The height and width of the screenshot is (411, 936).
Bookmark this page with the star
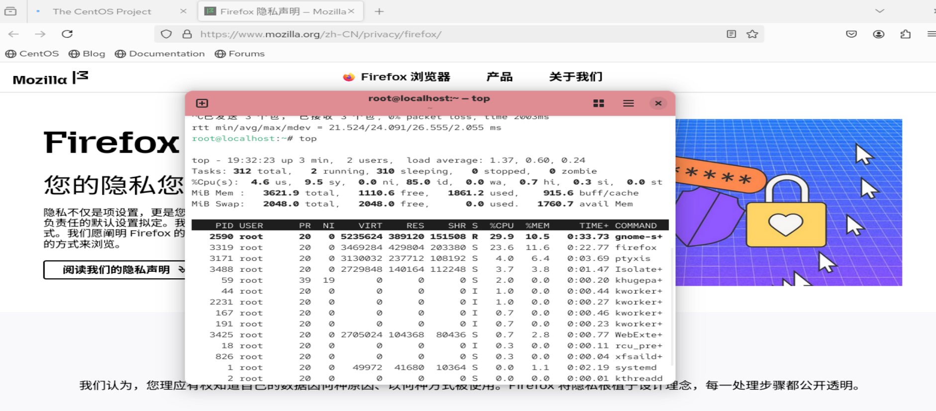click(x=752, y=34)
